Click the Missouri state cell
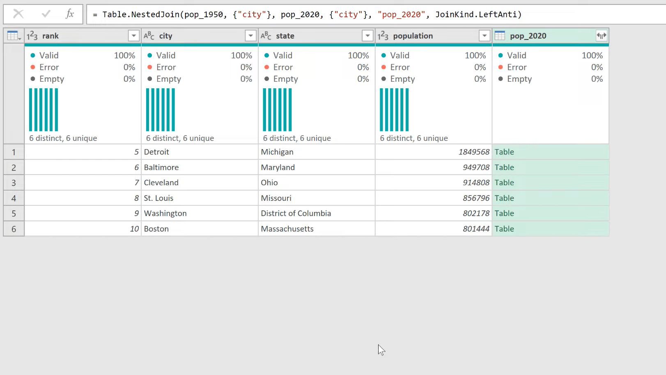This screenshot has width=666, height=375. click(x=317, y=198)
